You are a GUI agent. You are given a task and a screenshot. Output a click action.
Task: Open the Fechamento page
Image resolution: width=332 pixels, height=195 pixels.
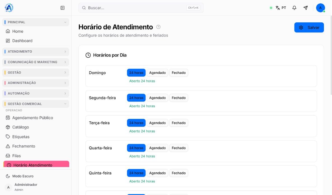click(x=36, y=146)
